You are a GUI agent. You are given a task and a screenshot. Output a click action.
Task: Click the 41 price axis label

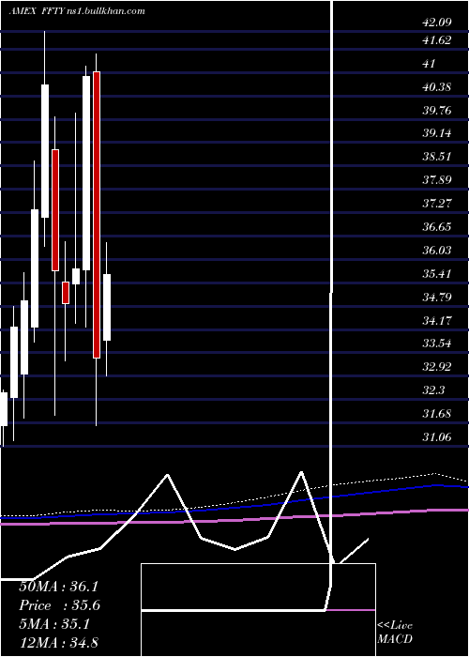click(430, 64)
